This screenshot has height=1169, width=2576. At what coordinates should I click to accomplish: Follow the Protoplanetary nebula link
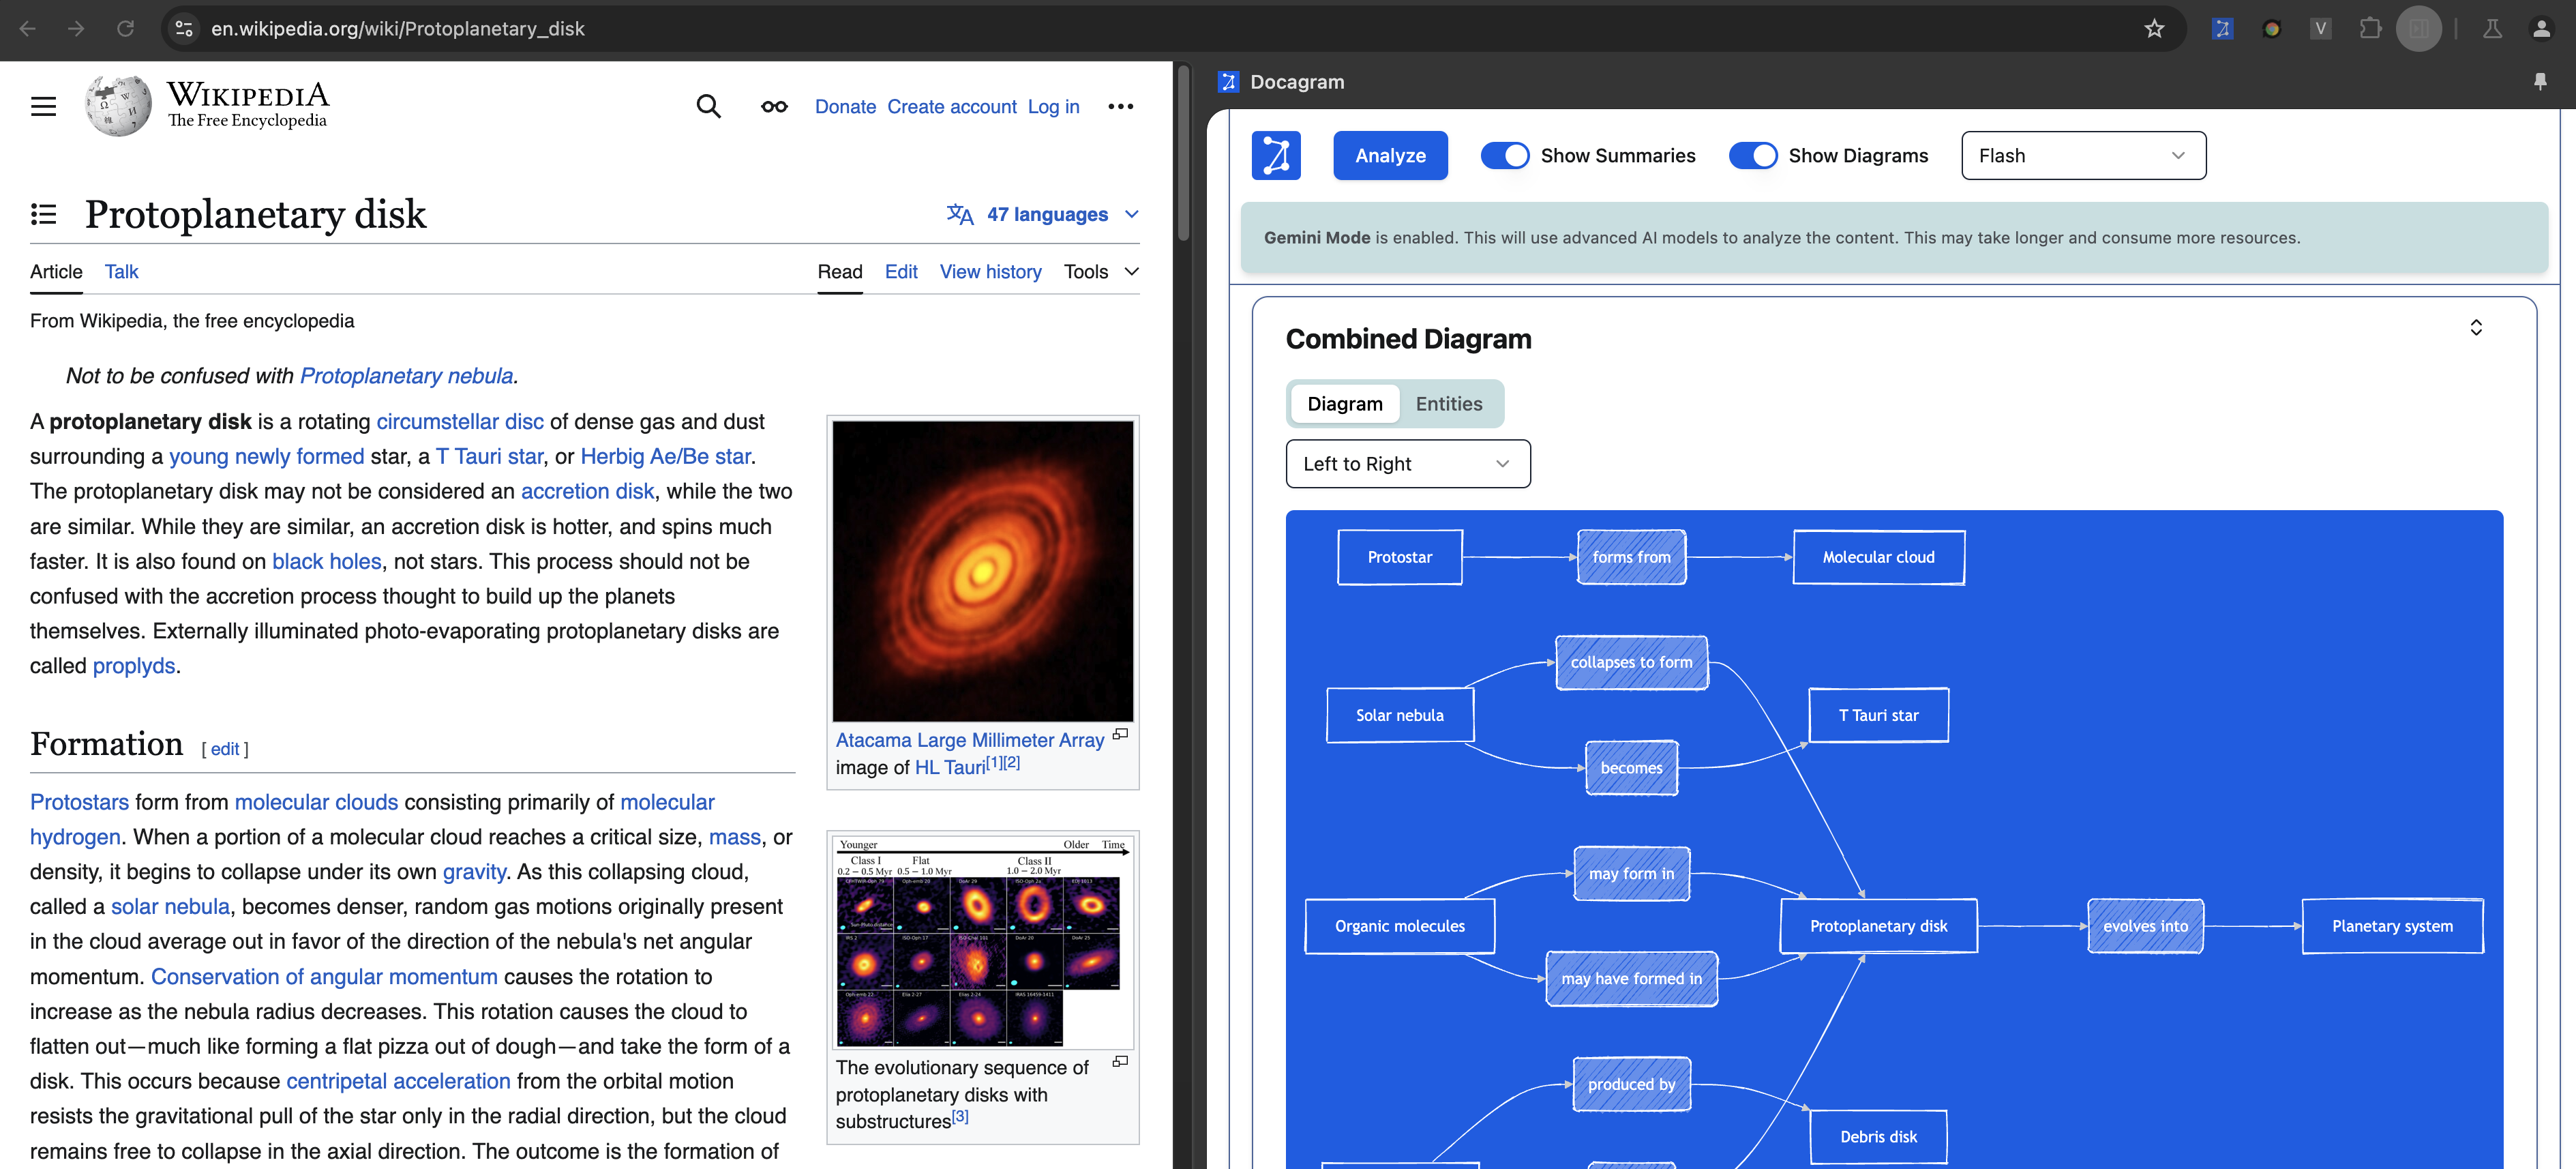click(406, 376)
